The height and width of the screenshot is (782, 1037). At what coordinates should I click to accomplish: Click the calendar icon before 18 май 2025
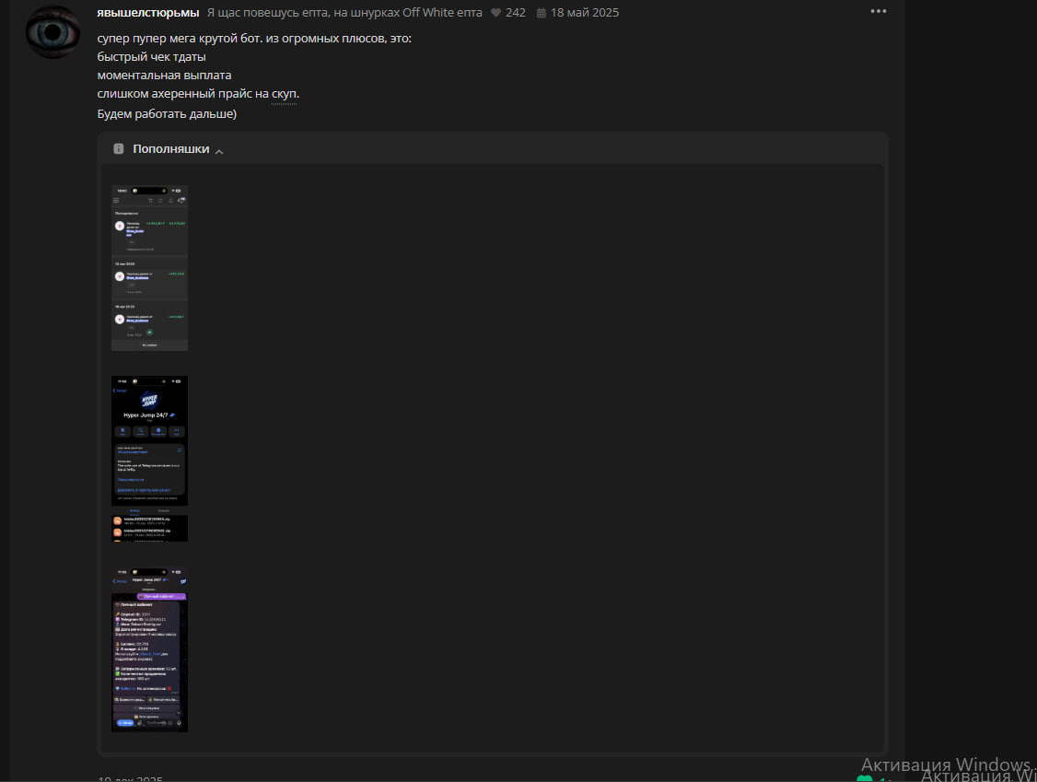pos(541,13)
